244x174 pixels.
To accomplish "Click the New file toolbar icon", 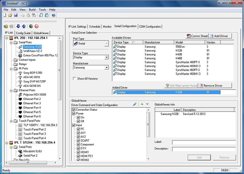I will [5, 15].
